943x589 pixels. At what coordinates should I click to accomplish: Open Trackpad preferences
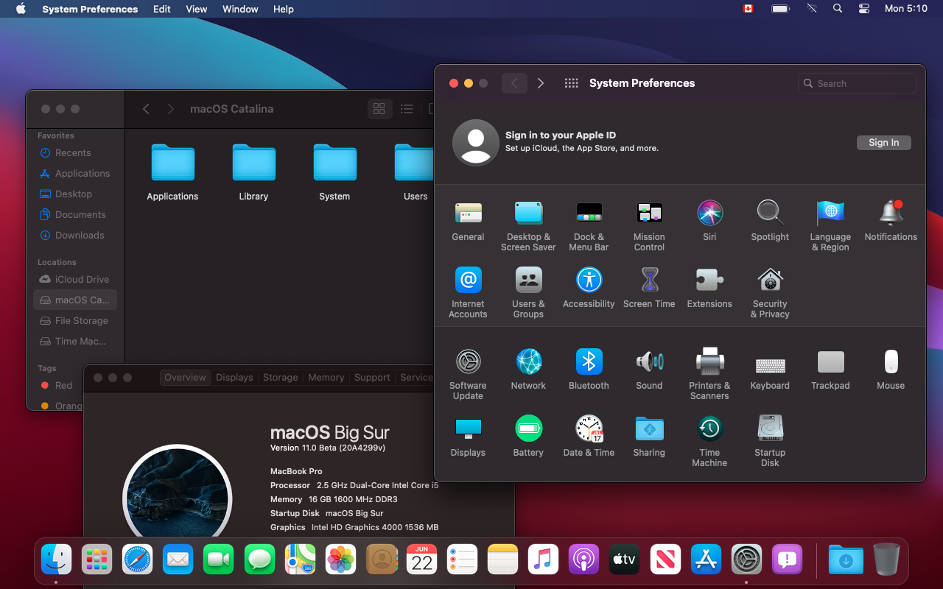[830, 370]
